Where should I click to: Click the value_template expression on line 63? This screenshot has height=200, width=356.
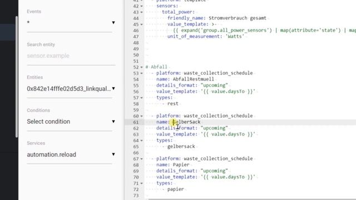[x=228, y=134]
